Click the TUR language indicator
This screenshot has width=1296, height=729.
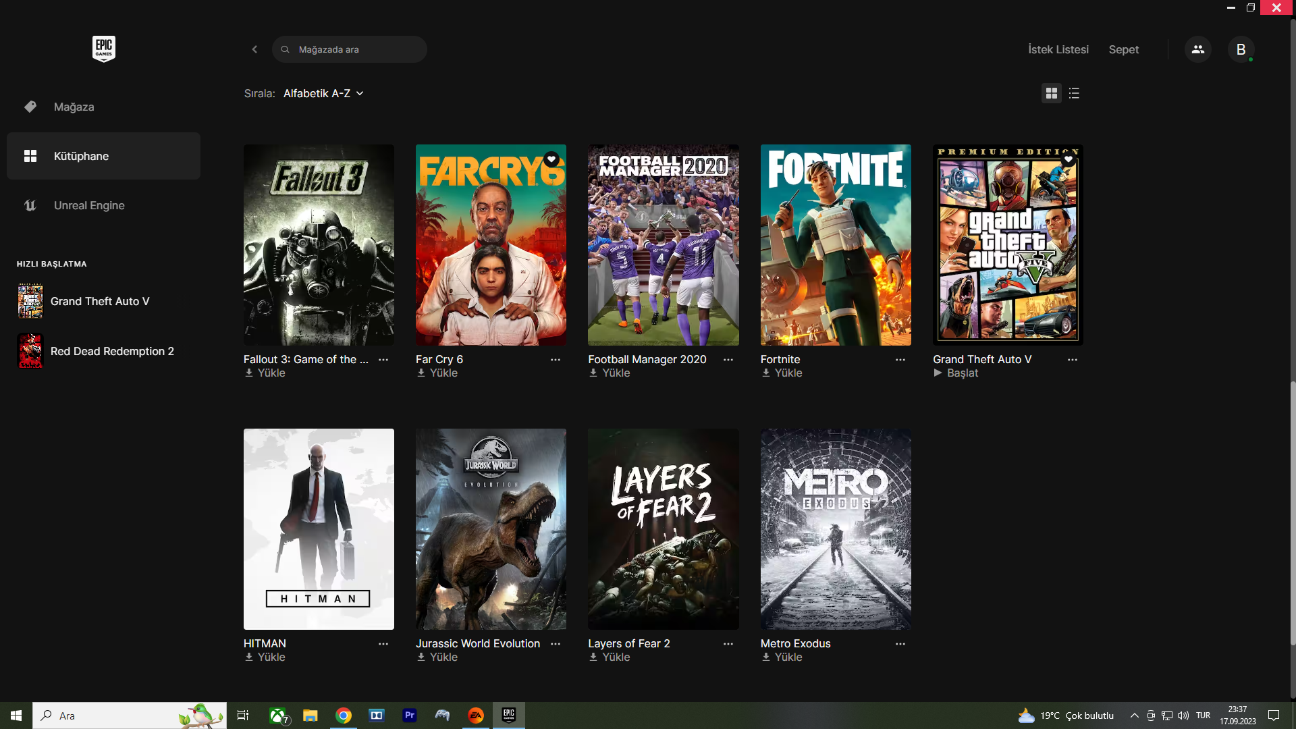(1203, 715)
